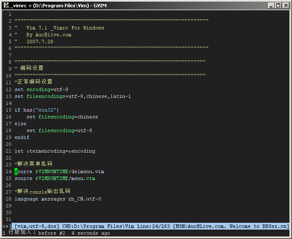The width and height of the screenshot is (292, 239).
Task: Click the 'By Auc@live.com' comment line
Action: coord(49,35)
